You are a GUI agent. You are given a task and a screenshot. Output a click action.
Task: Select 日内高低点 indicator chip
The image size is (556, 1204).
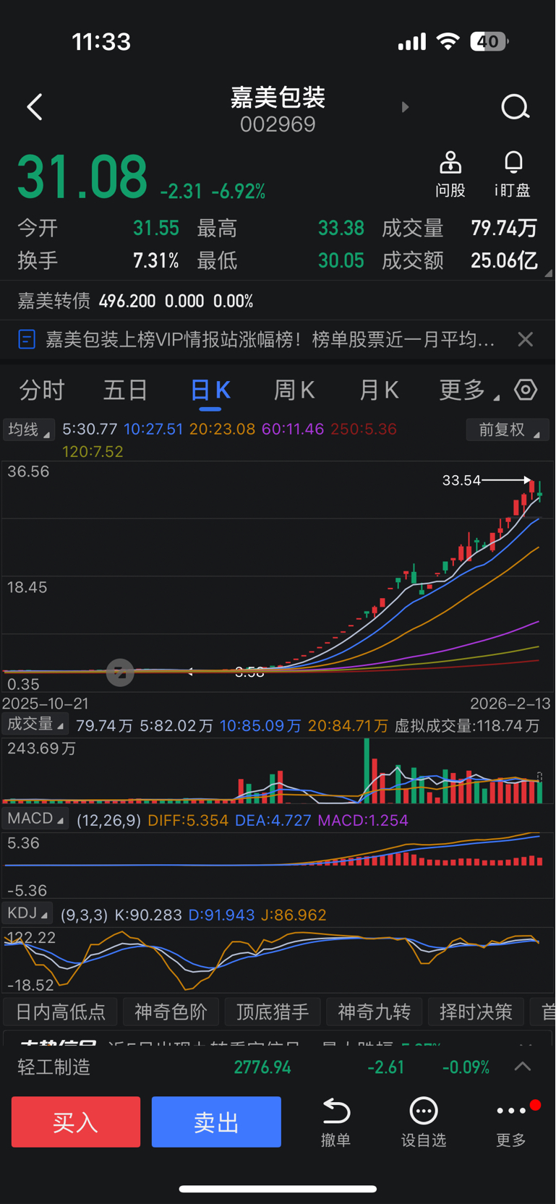click(61, 1012)
